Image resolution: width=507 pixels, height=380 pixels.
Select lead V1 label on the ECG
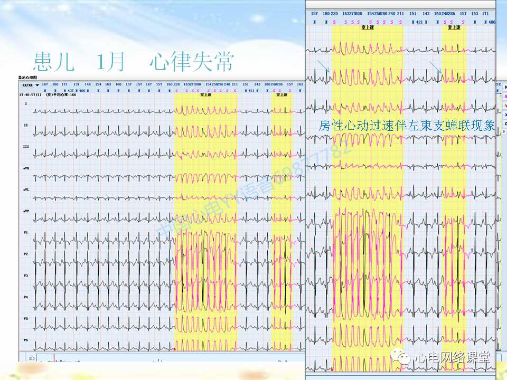click(26, 232)
